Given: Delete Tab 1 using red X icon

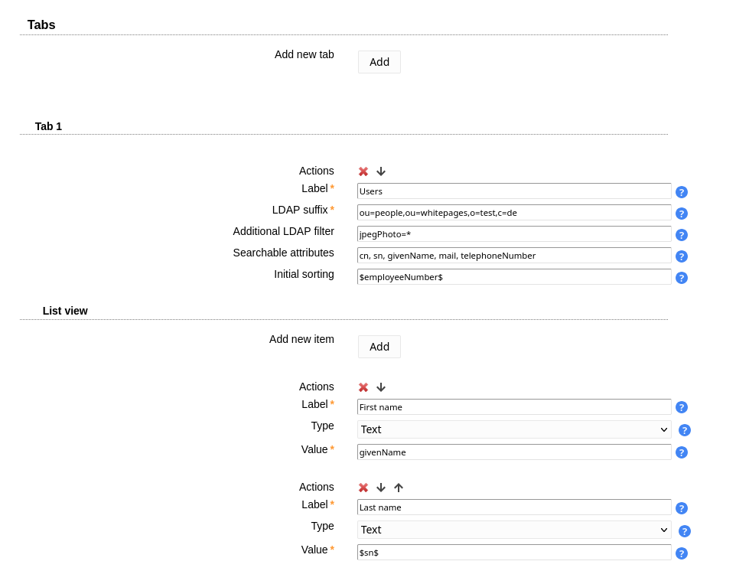Looking at the screenshot, I should point(363,171).
